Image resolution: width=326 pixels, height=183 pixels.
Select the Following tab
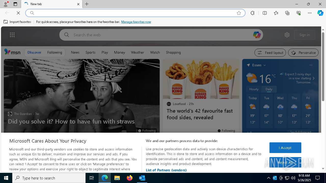coord(55,52)
